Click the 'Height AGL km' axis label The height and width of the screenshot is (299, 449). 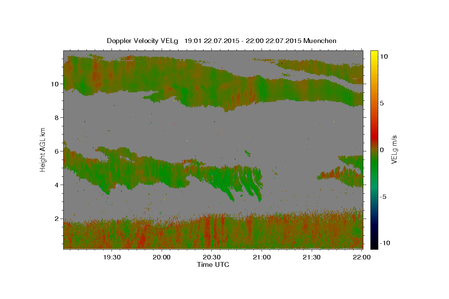43,149
